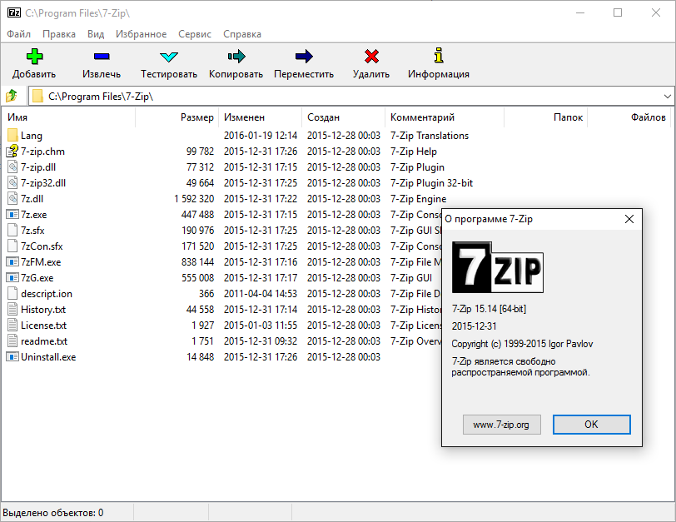Sort by the Размер column header

(176, 117)
